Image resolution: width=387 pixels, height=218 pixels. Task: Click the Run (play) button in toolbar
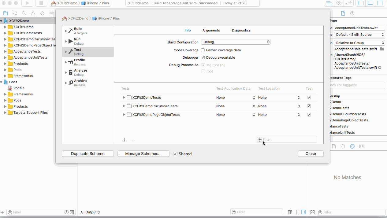coord(27,3)
